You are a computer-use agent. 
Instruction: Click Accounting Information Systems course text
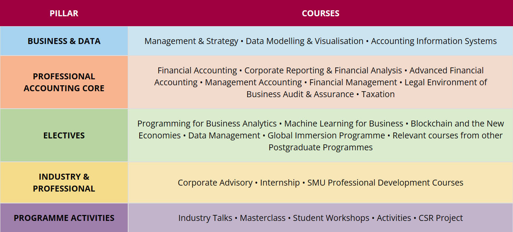click(434, 41)
